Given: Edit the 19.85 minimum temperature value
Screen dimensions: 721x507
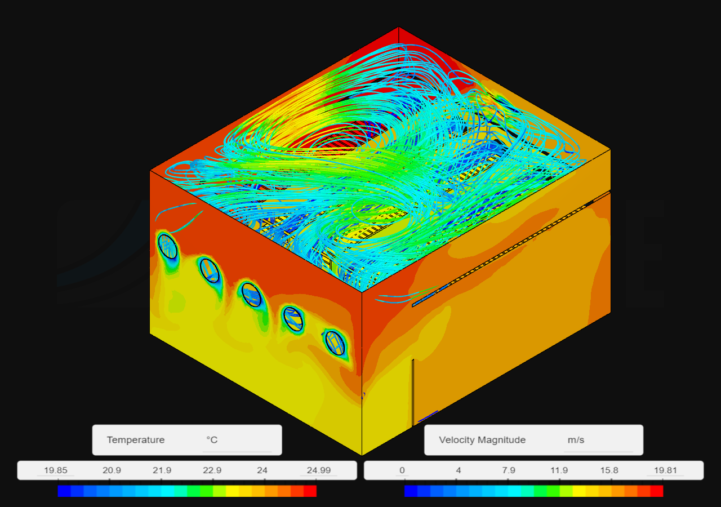Looking at the screenshot, I should [x=56, y=470].
